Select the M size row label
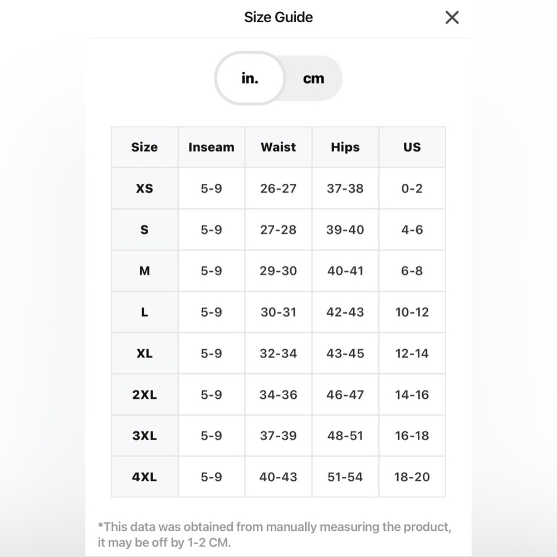 144,271
